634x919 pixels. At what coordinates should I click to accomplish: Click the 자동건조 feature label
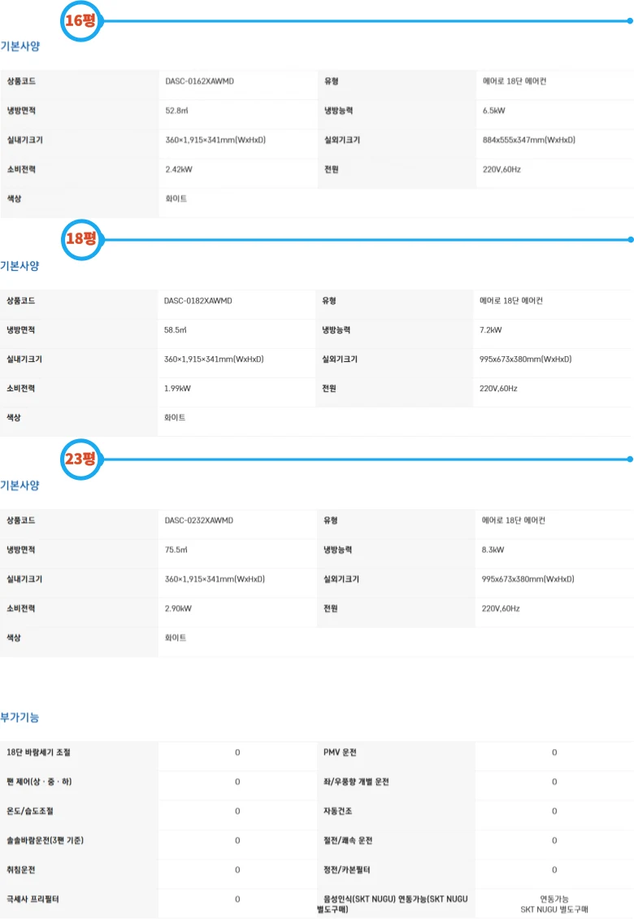pos(338,811)
